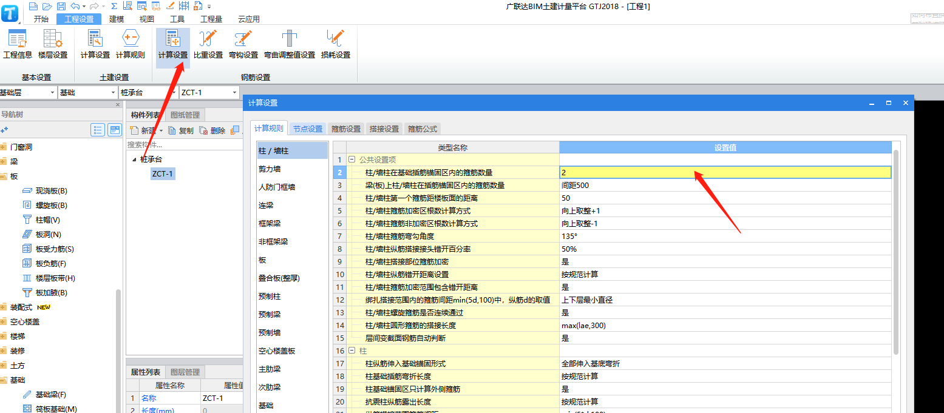Open 计算规则 in the 土建设置 group
Image resolution: width=944 pixels, height=413 pixels.
click(131, 44)
